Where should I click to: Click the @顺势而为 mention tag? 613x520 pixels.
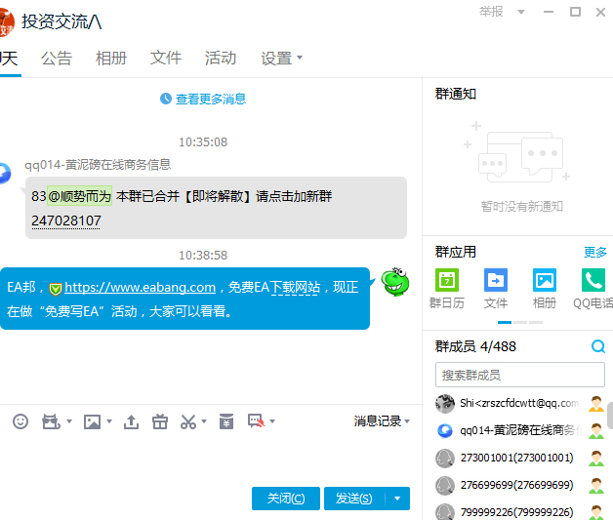pos(80,196)
